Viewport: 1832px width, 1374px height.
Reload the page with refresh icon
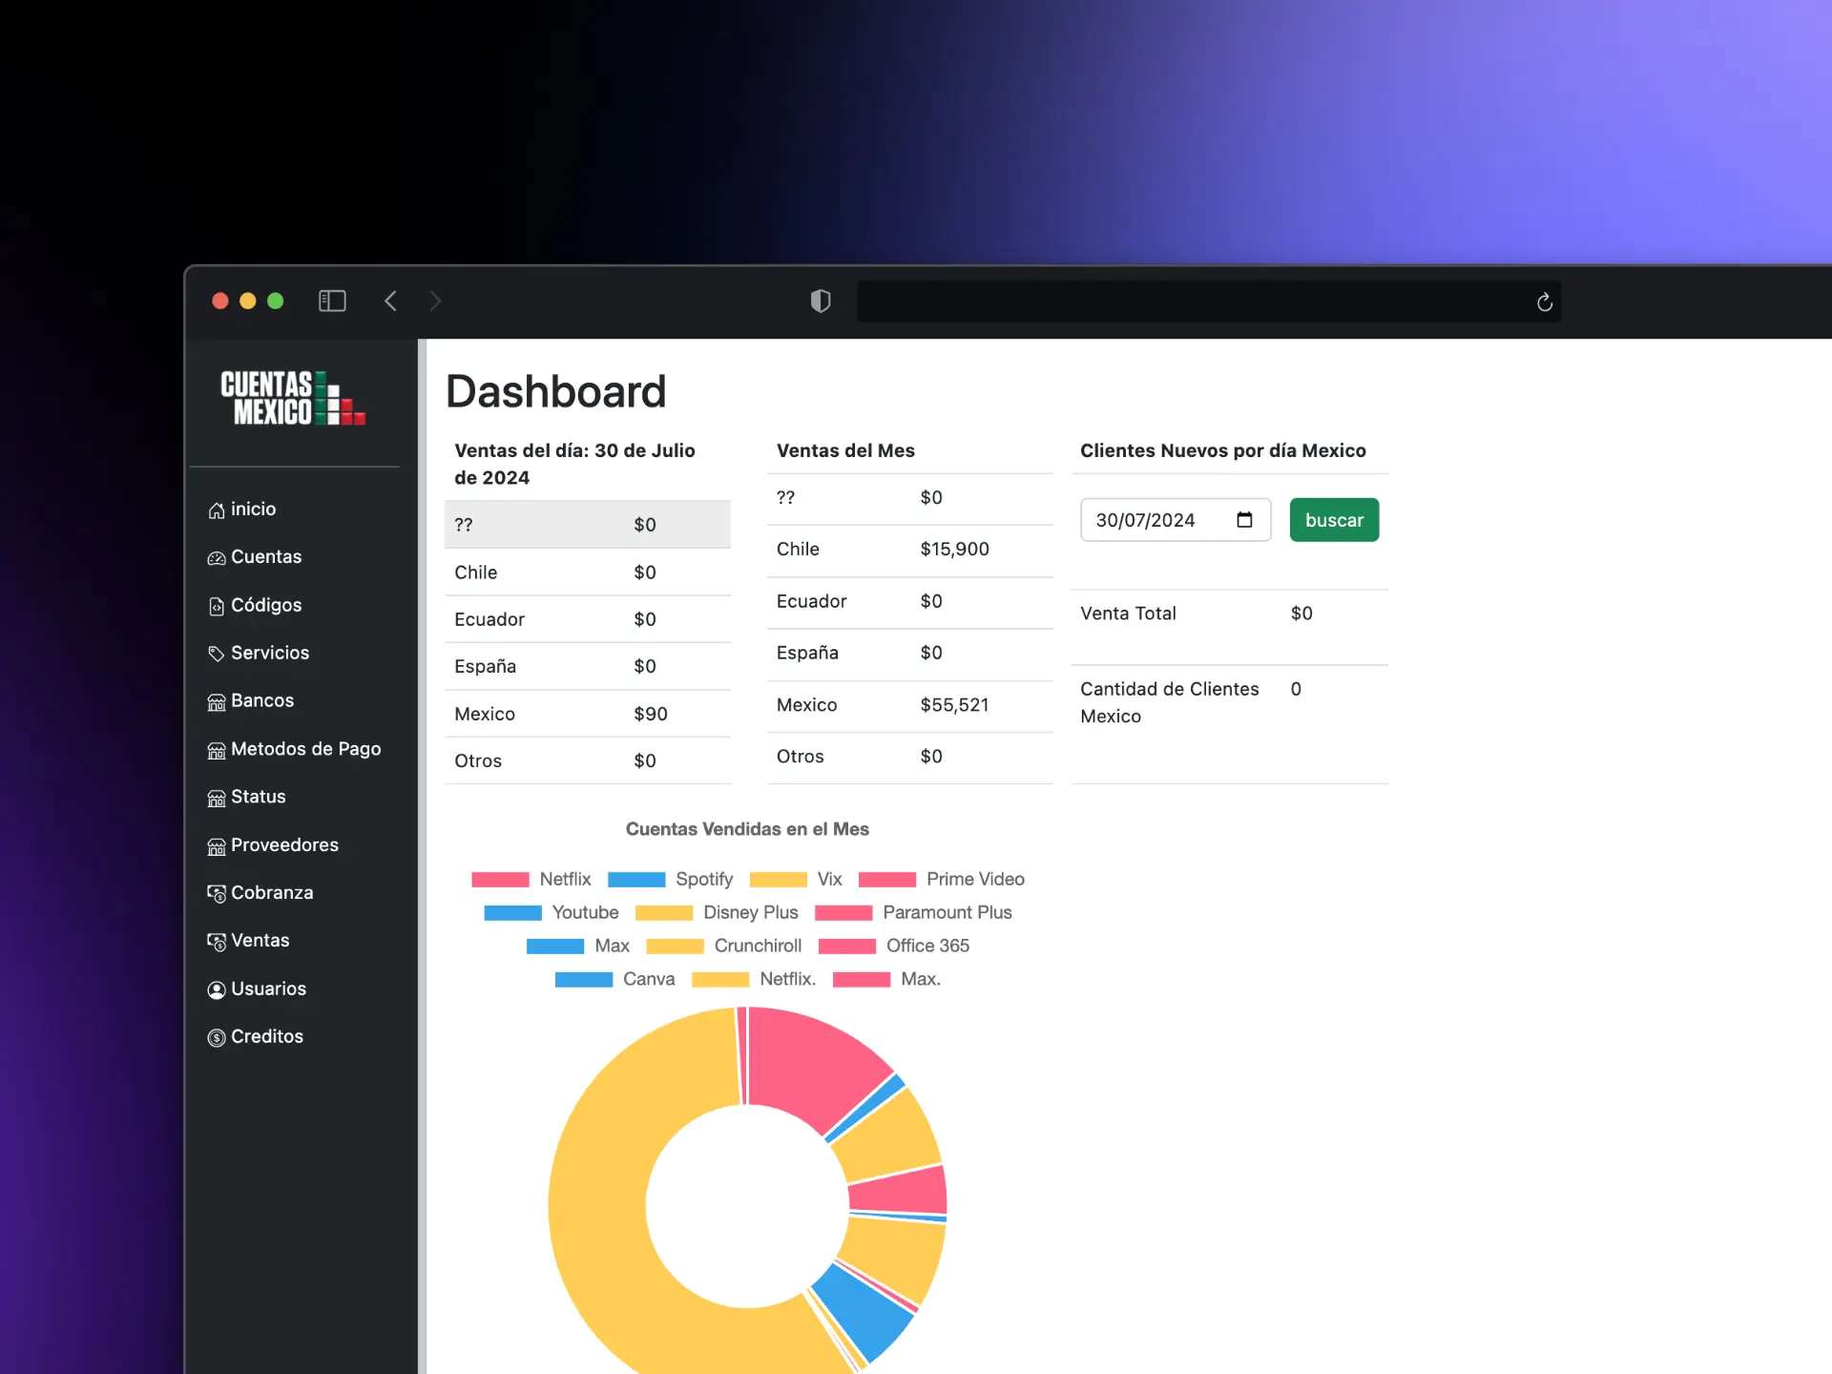point(1545,302)
